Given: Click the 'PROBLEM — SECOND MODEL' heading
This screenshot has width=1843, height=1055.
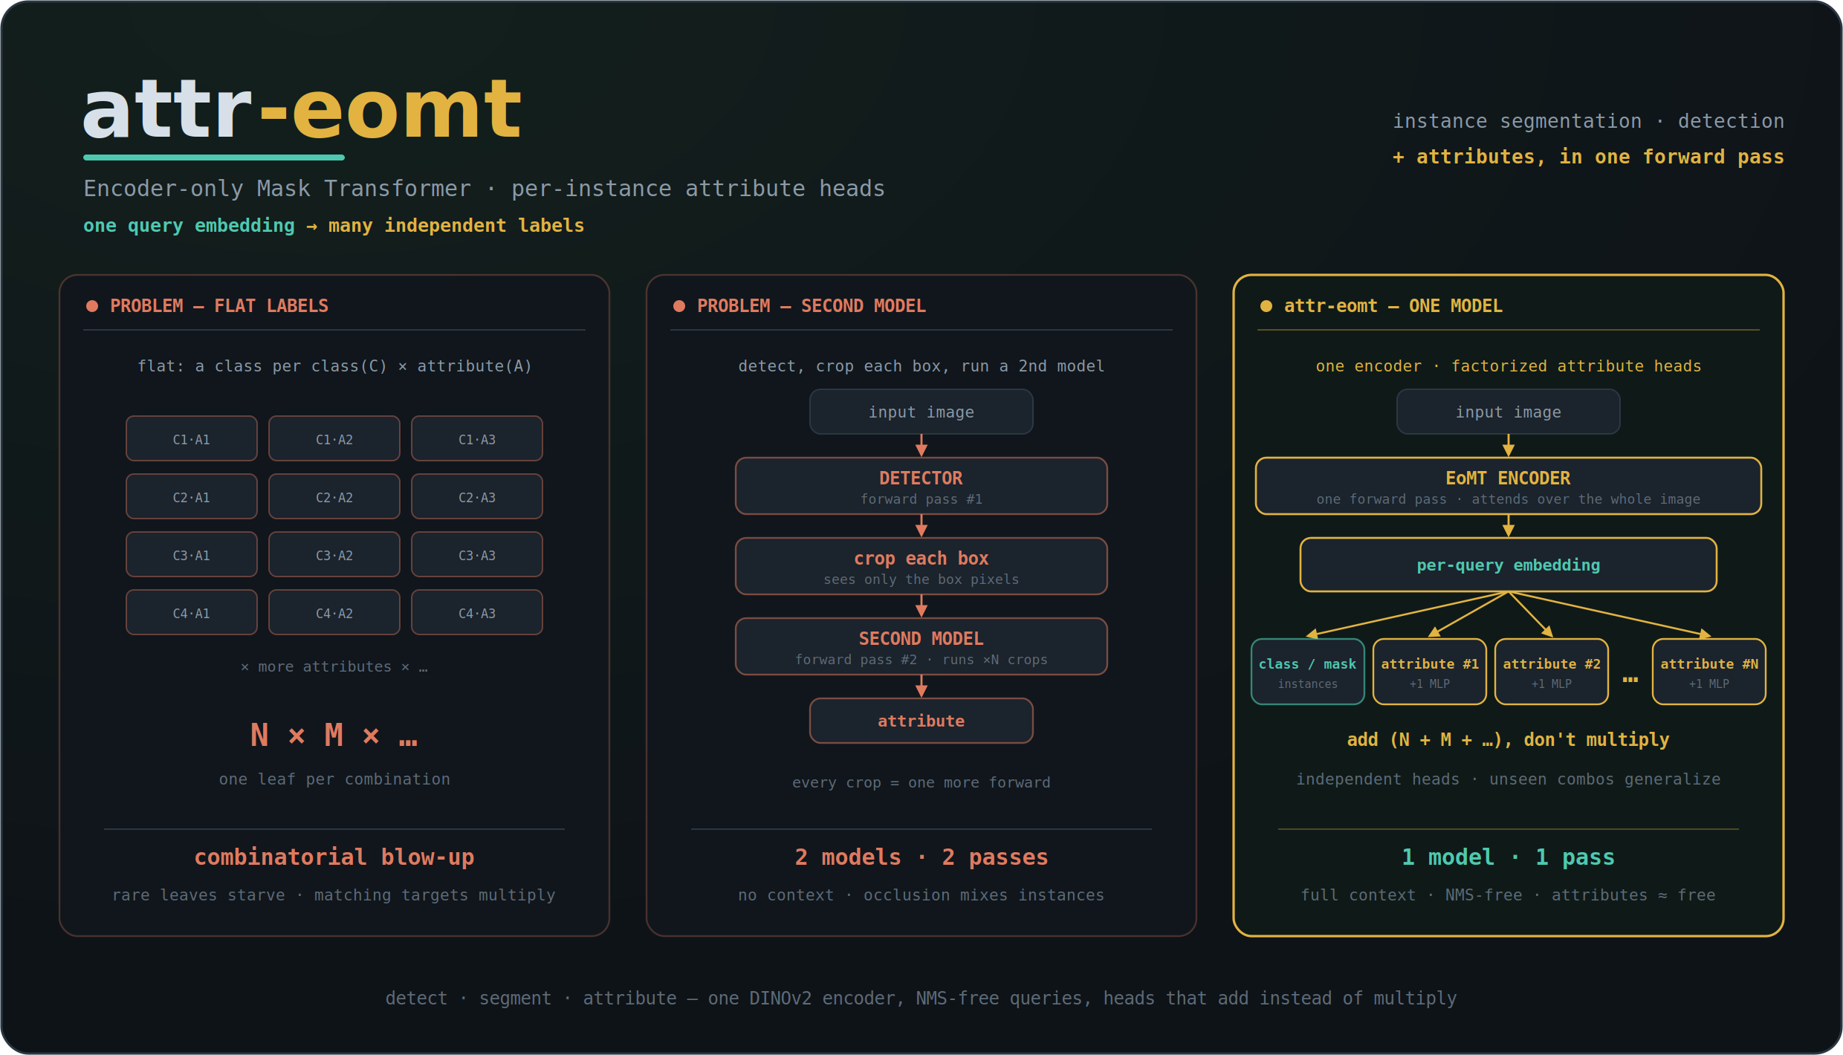Looking at the screenshot, I should pos(812,306).
